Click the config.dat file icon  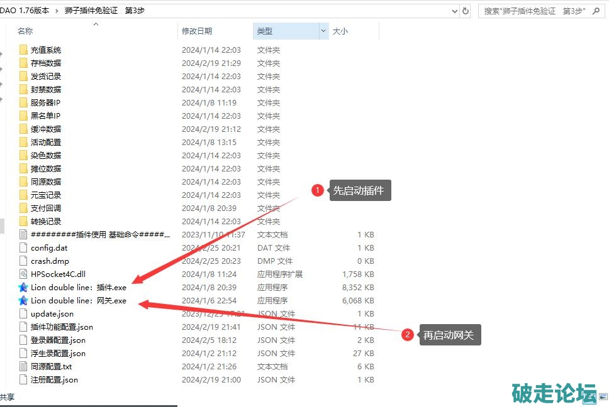pos(23,248)
